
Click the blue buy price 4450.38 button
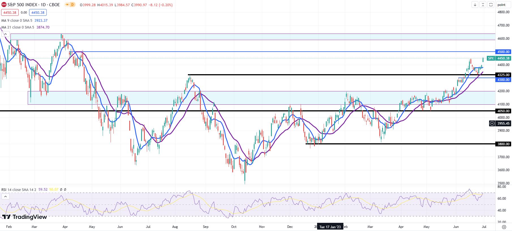tap(38, 12)
